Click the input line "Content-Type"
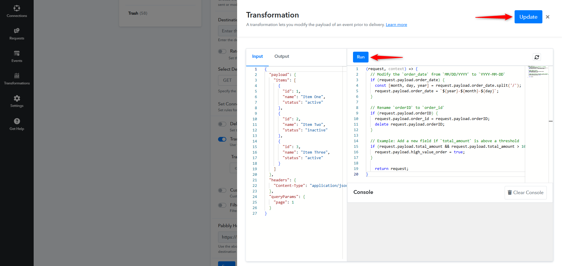 (x=310, y=186)
